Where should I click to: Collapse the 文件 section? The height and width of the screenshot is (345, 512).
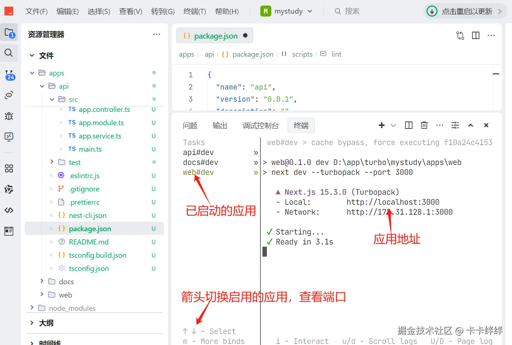(32, 56)
